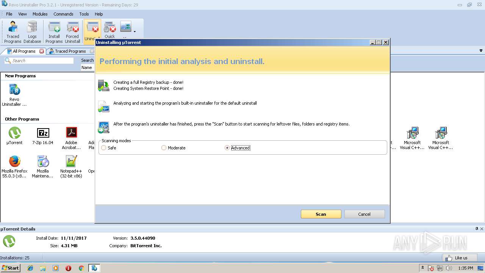
Task: Open Internet Explorer from the taskbar
Action: [x=30, y=268]
